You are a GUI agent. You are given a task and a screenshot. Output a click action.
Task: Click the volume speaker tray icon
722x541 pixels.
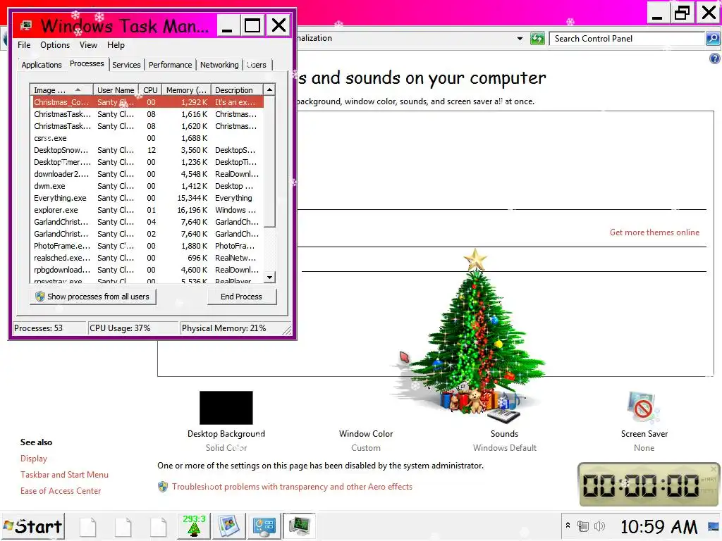coord(599,526)
